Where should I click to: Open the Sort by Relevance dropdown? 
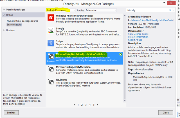click(x=101, y=10)
